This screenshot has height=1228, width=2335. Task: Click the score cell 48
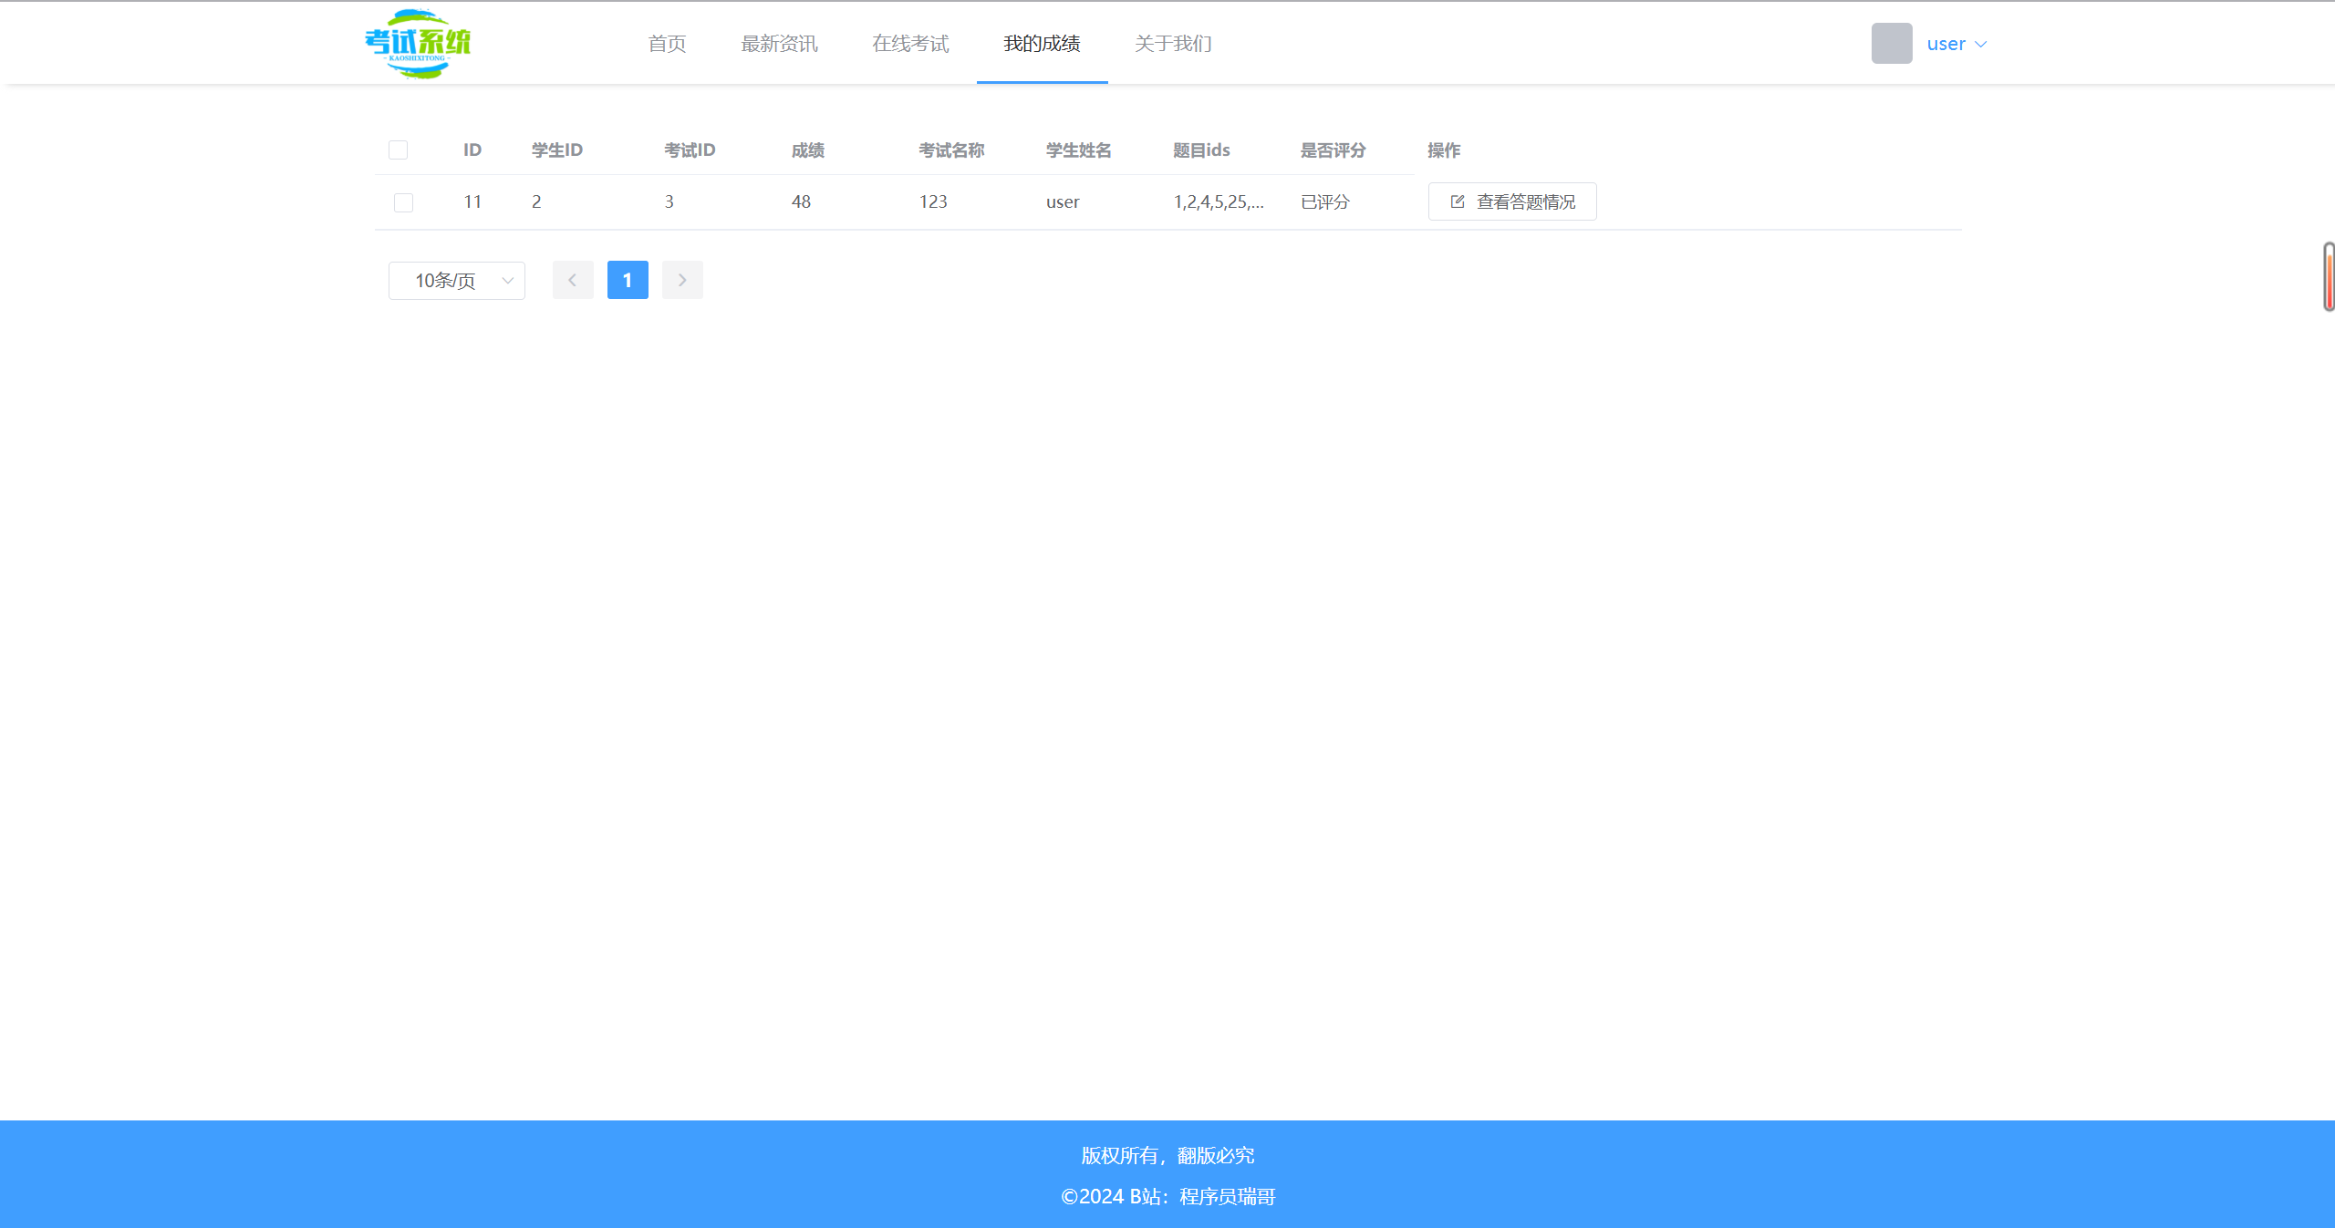coord(801,202)
